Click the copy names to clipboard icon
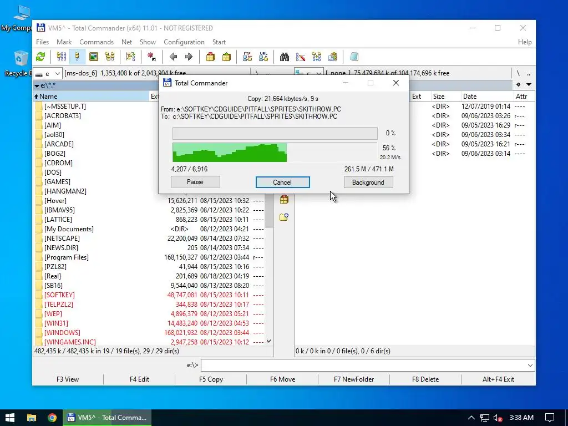 coord(333,57)
